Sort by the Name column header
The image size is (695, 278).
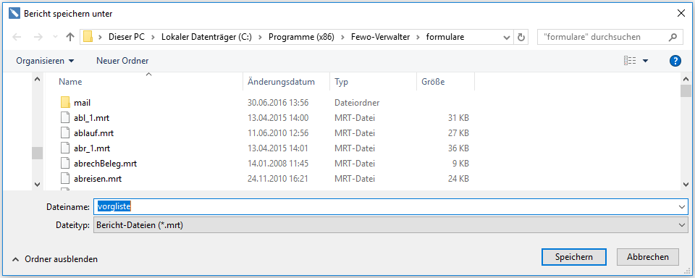70,82
